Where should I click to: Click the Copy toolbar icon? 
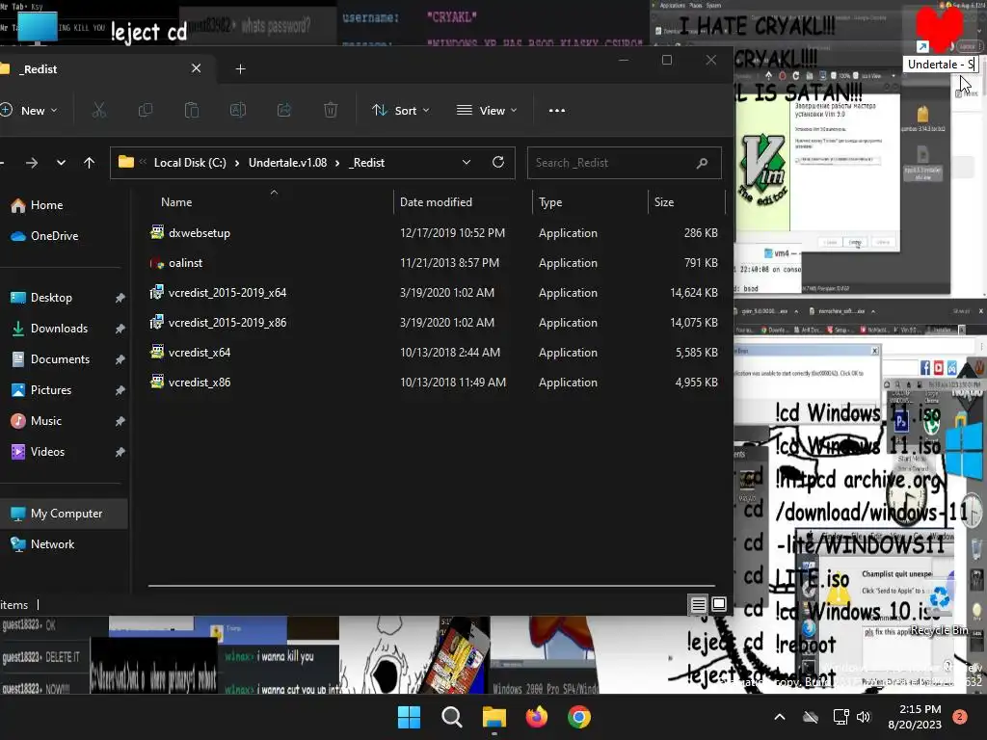coord(146,110)
